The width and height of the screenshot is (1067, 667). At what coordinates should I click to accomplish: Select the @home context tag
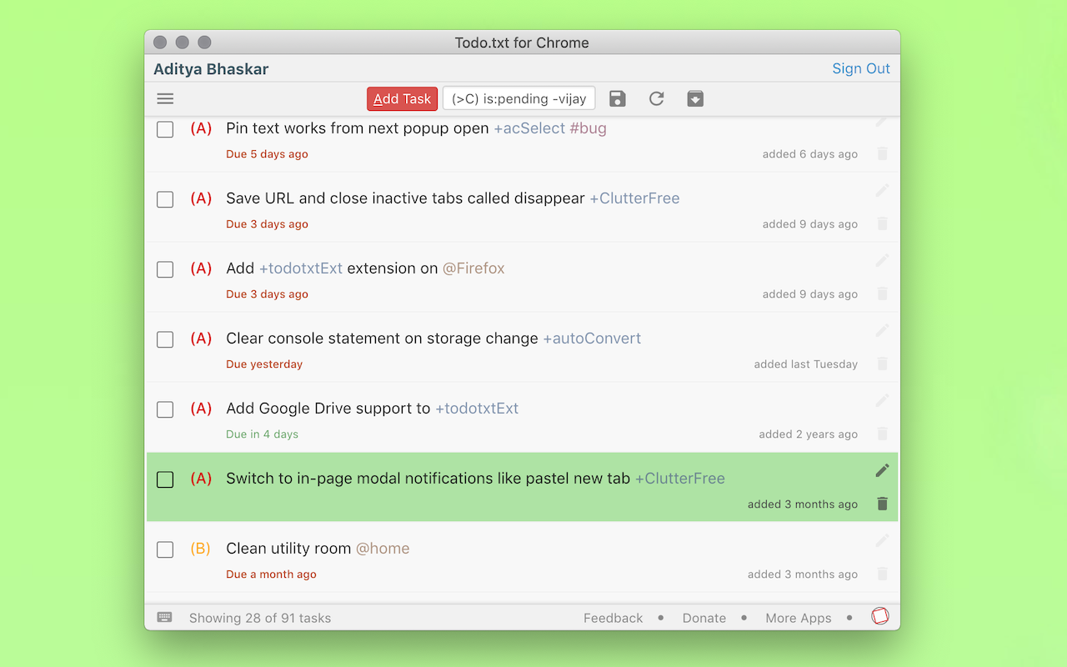click(383, 548)
